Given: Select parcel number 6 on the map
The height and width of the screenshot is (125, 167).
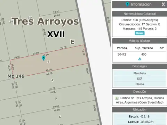Looking at the screenshot, I should pyautogui.click(x=60, y=117).
